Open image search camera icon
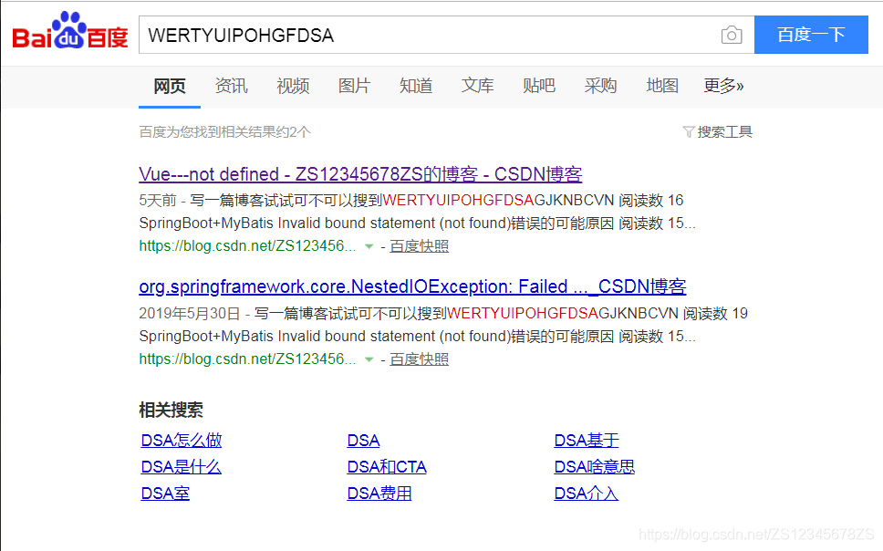 (732, 35)
